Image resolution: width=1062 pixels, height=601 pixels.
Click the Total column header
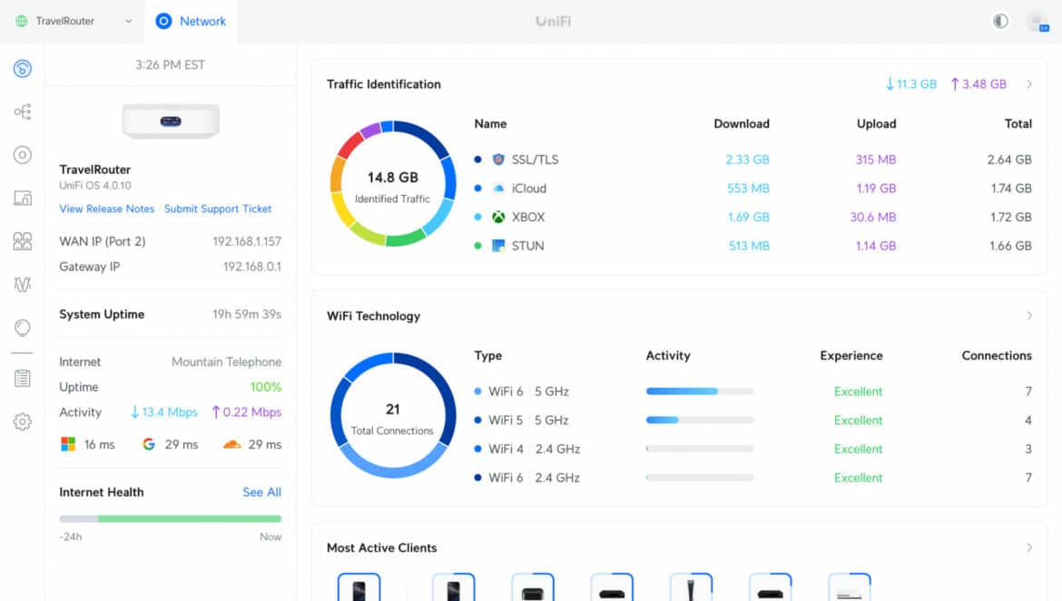coord(1018,123)
